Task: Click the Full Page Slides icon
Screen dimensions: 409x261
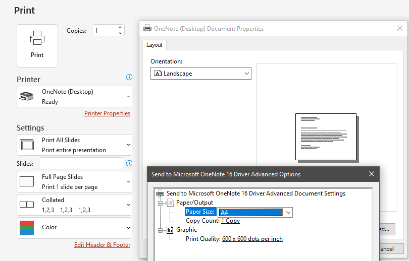Action: (x=27, y=181)
